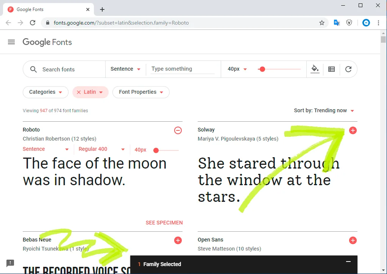The height and width of the screenshot is (274, 387).
Task: Open the background color fill tool
Action: [315, 69]
